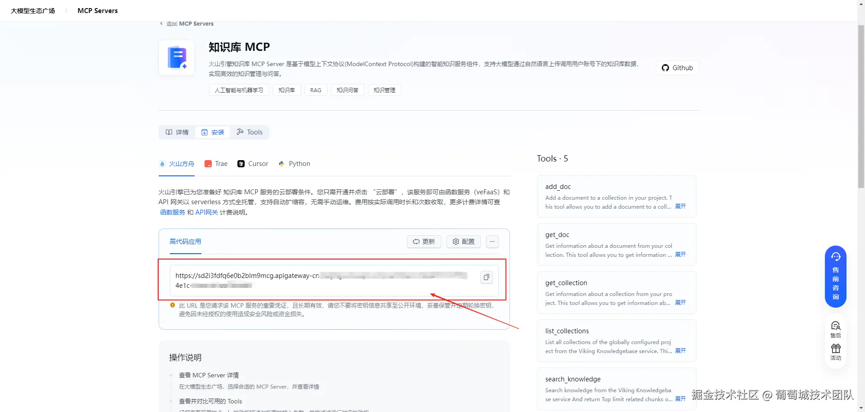Viewport: 865px width, 412px height.
Task: Expand the get_doc tool description
Action: coord(680,255)
